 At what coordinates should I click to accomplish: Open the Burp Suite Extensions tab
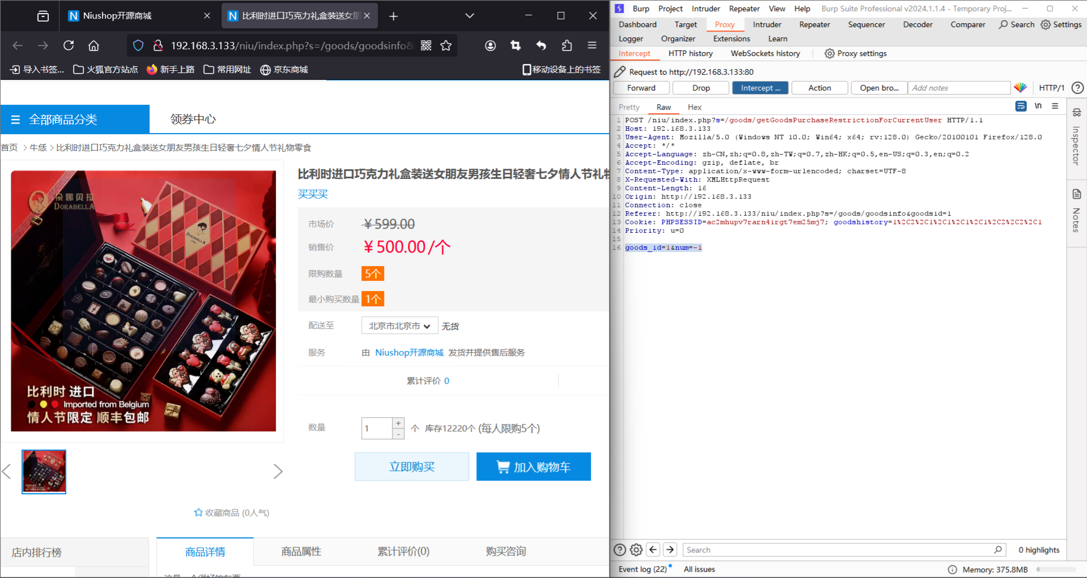pos(731,38)
